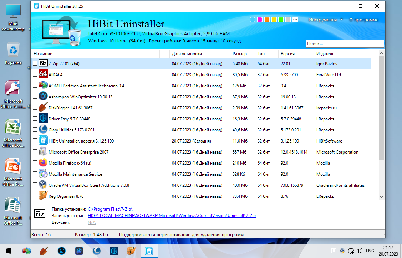Open Reg Organizer from the taskbar
Screen dimensions: 402x258
click(131, 251)
